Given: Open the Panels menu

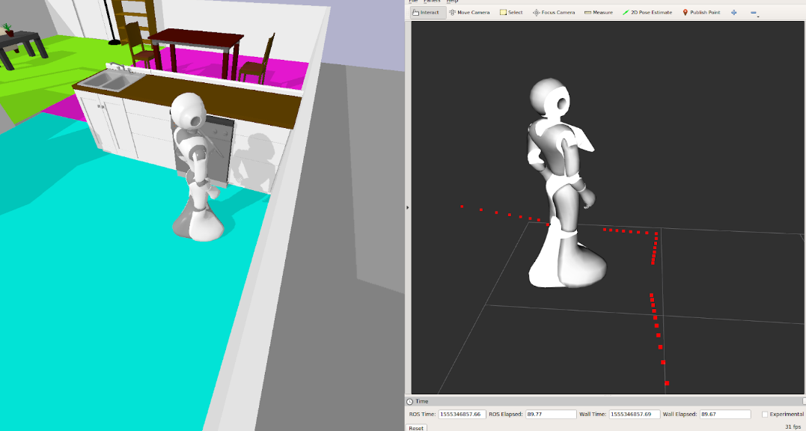Looking at the screenshot, I should pos(432,1).
